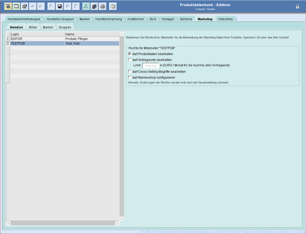Open the Hersteller-Gruppen tab
306x234 pixels.
click(60, 19)
